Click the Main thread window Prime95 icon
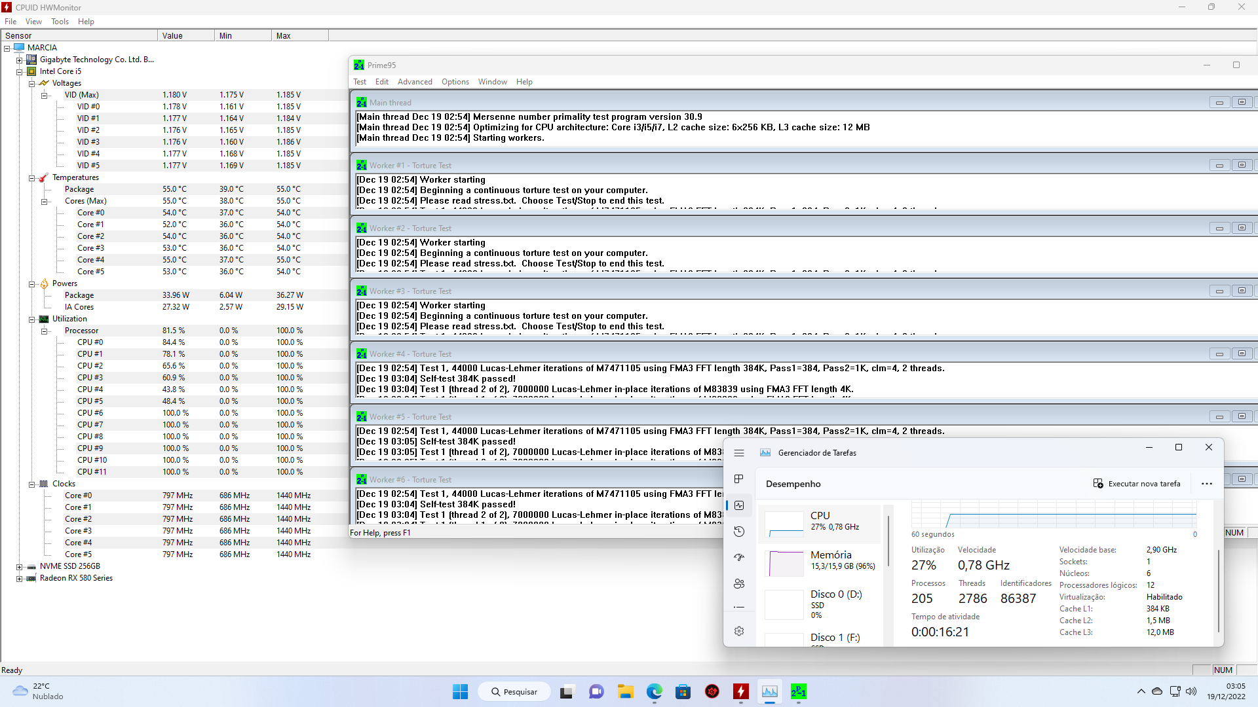This screenshot has height=707, width=1258. tap(361, 103)
